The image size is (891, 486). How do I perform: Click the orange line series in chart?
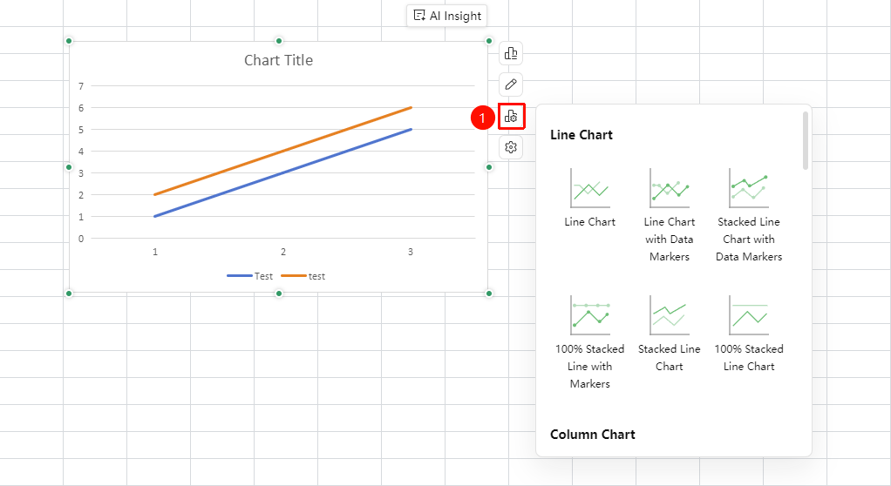click(283, 151)
